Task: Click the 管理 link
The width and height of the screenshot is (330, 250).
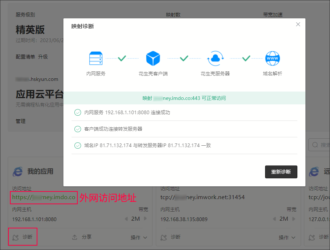Action: coord(21,121)
